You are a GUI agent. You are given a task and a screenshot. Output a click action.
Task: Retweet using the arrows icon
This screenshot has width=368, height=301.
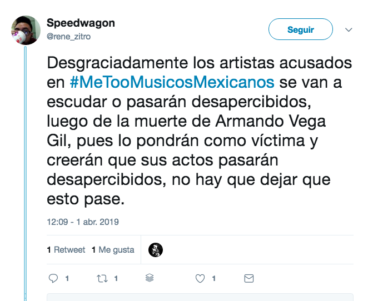click(x=102, y=278)
